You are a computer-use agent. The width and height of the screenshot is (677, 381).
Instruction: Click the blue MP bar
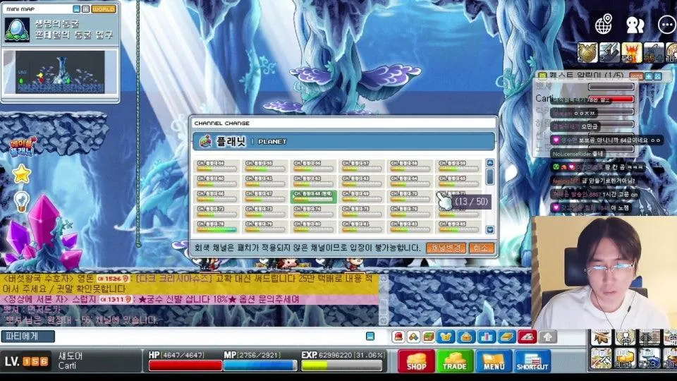tap(260, 365)
